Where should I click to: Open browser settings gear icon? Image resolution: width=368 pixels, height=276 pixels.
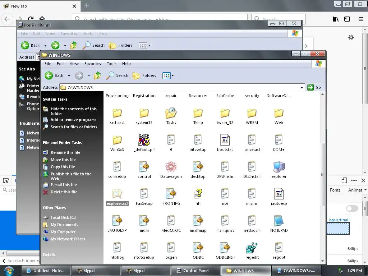click(351, 37)
